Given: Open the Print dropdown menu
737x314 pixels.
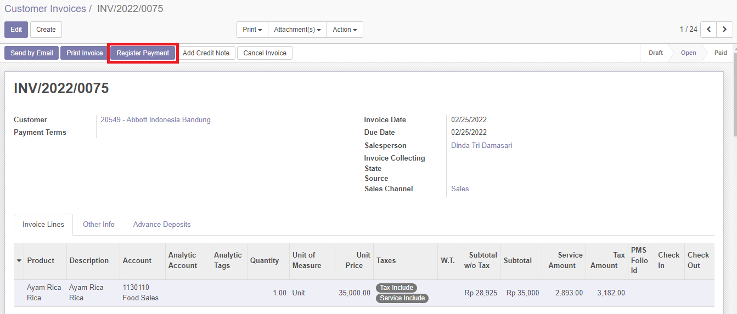Looking at the screenshot, I should click(x=252, y=30).
